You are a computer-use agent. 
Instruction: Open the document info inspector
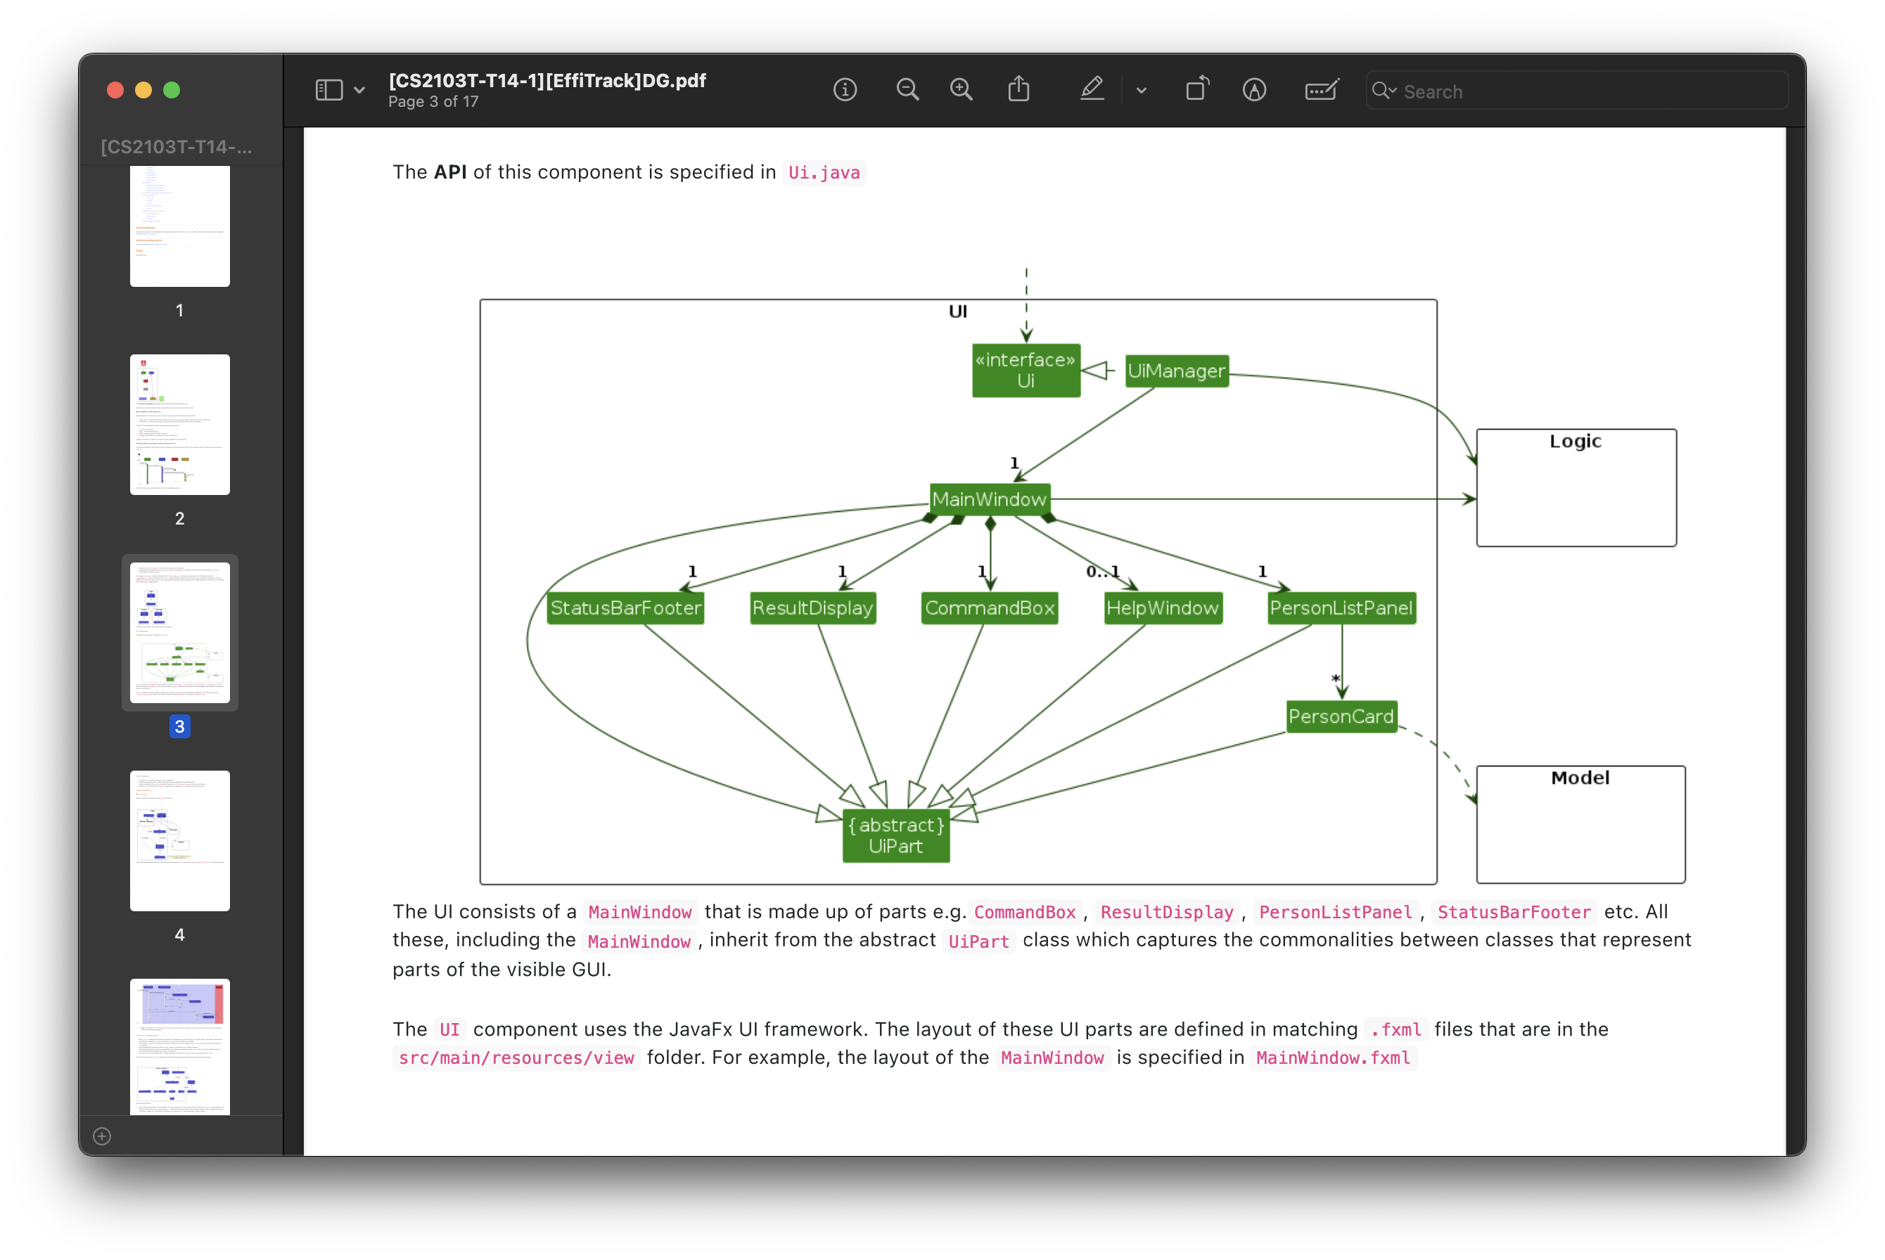[x=845, y=90]
